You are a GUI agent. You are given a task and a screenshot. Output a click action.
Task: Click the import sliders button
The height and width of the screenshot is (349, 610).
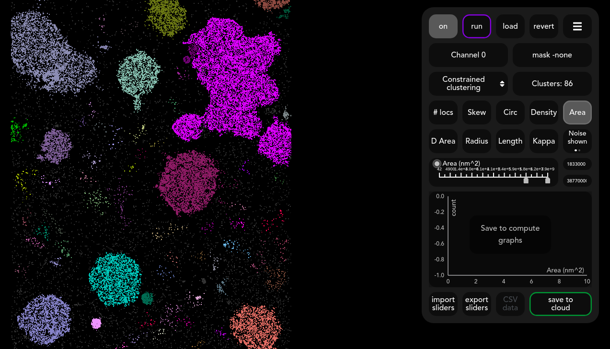pyautogui.click(x=443, y=304)
